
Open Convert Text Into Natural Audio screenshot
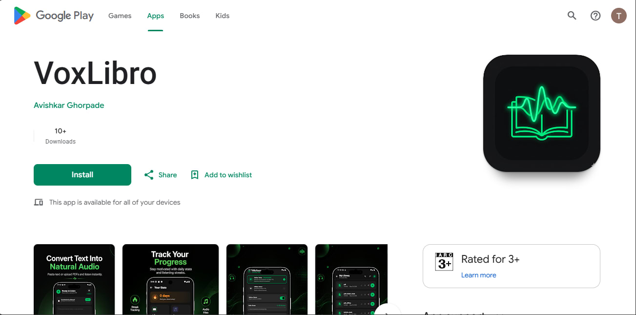tap(74, 279)
